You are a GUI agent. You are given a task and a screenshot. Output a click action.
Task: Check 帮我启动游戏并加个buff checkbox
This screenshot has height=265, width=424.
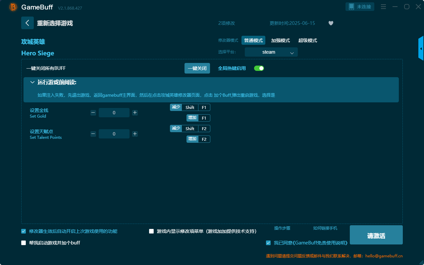24,243
